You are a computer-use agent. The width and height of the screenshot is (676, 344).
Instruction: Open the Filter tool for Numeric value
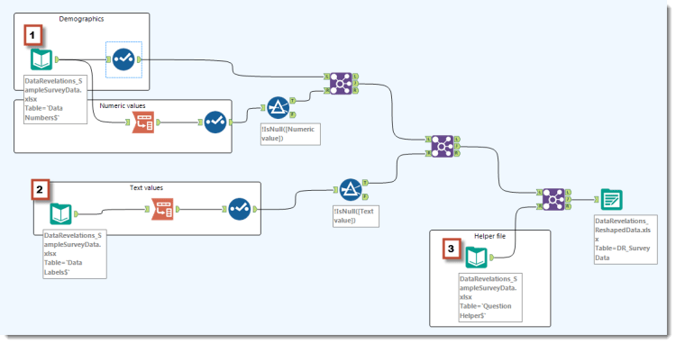279,108
